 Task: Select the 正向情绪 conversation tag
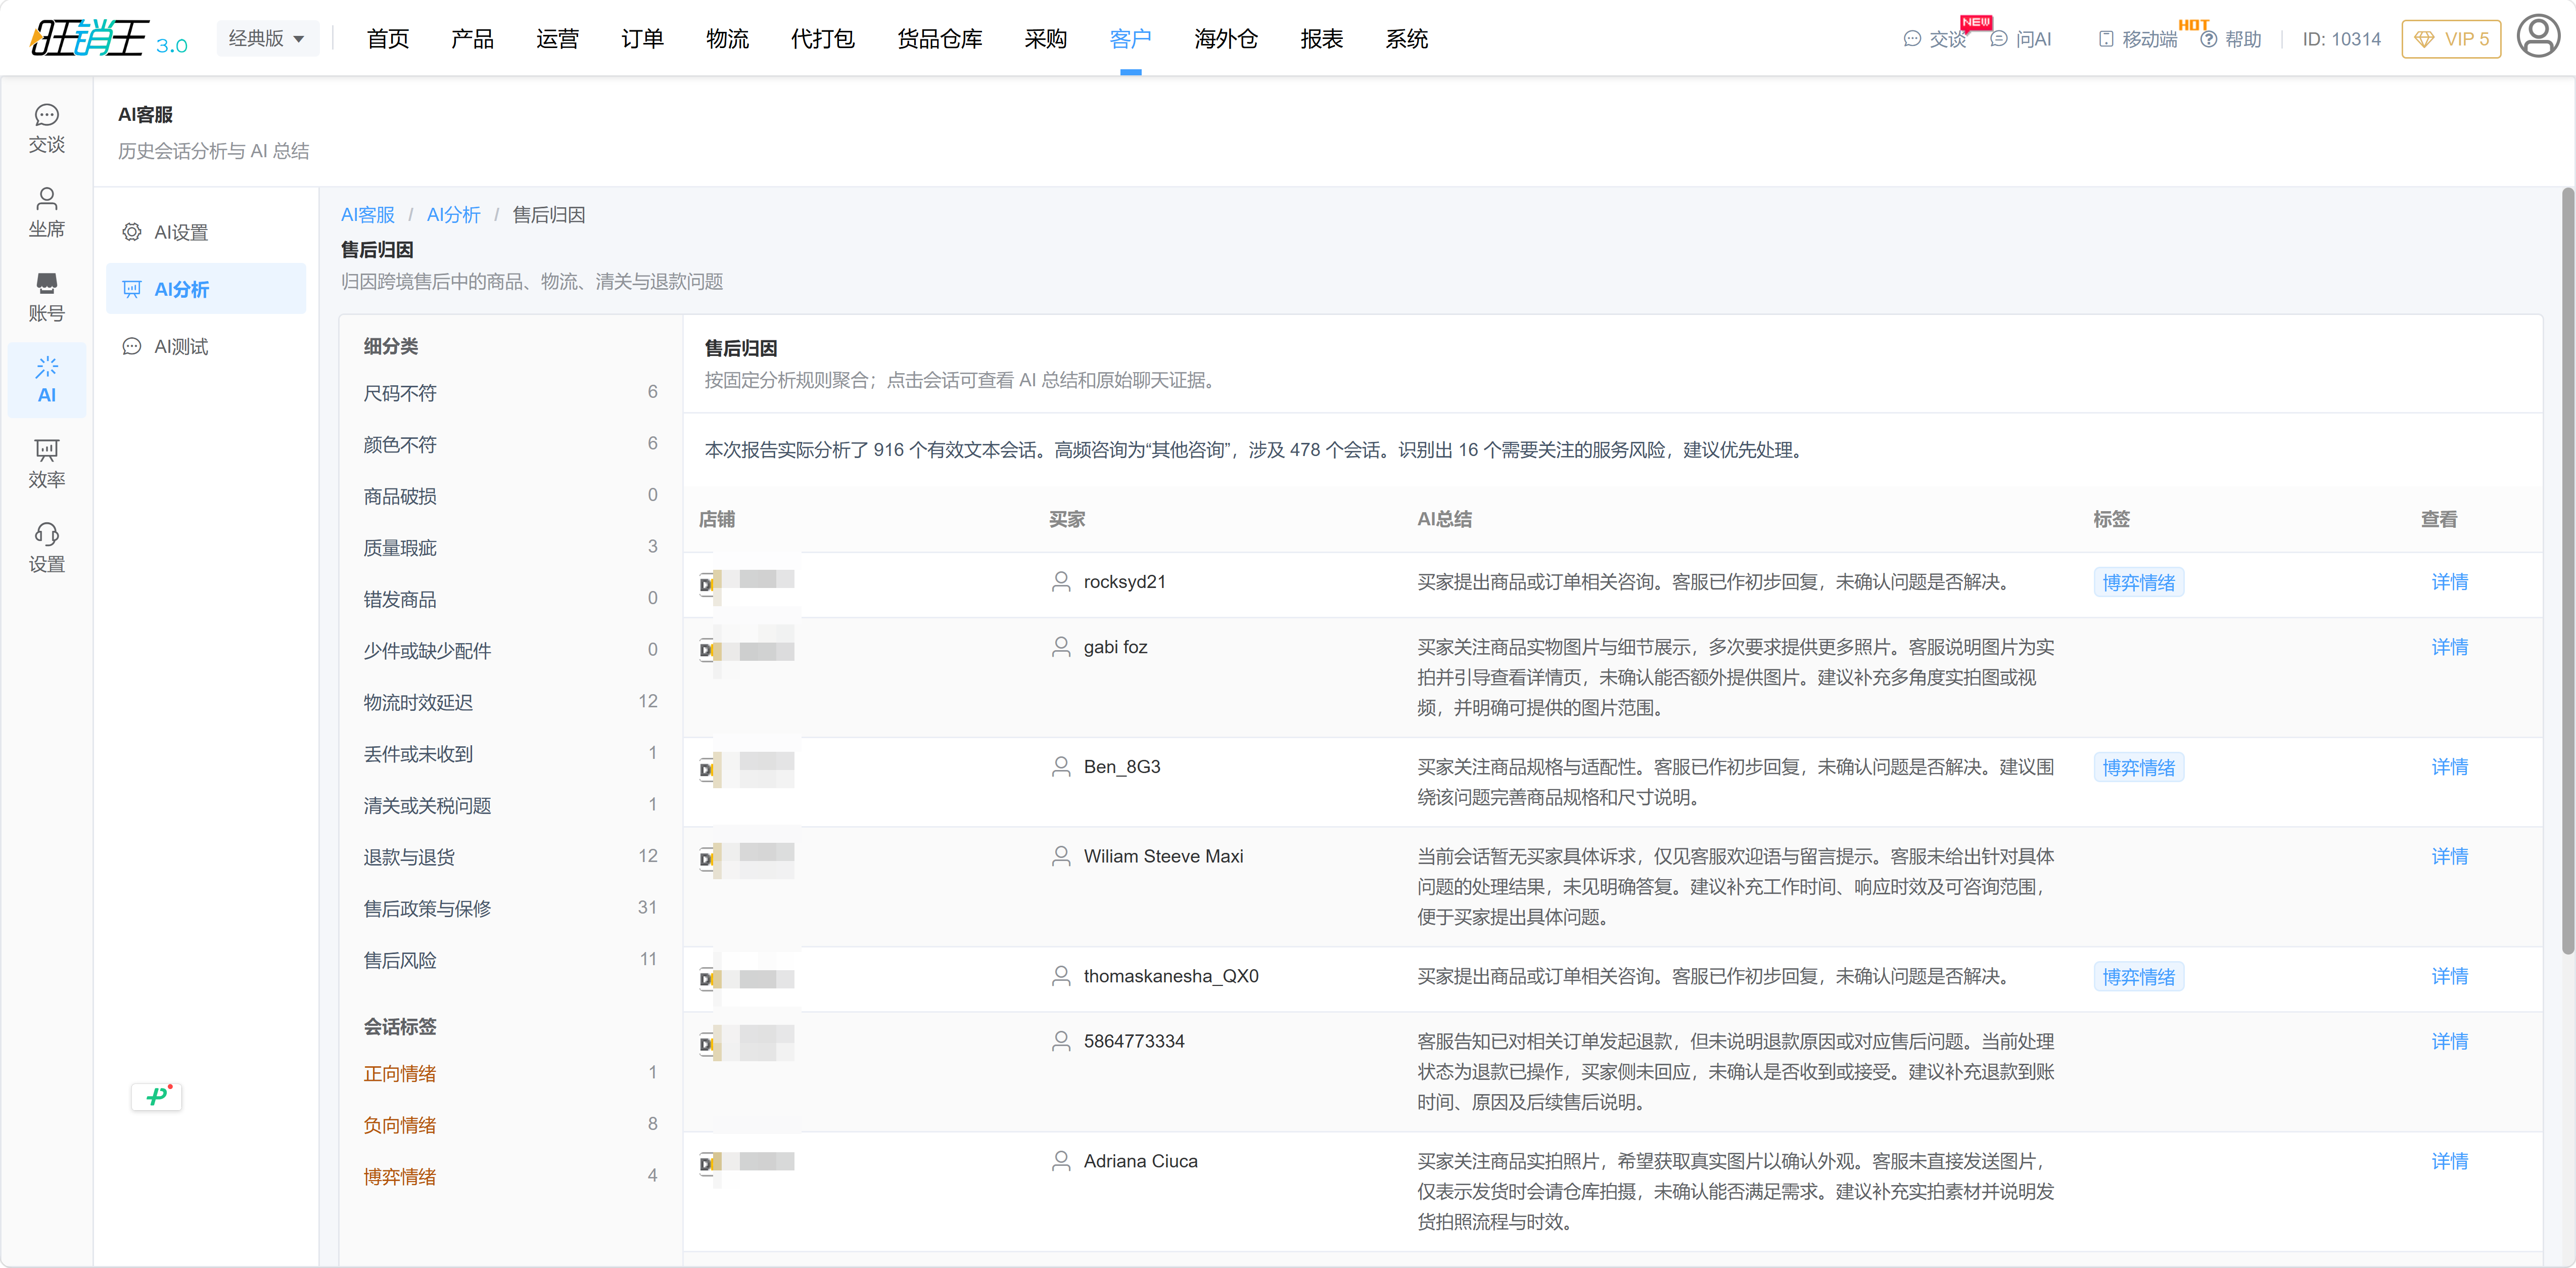click(x=510, y=1073)
